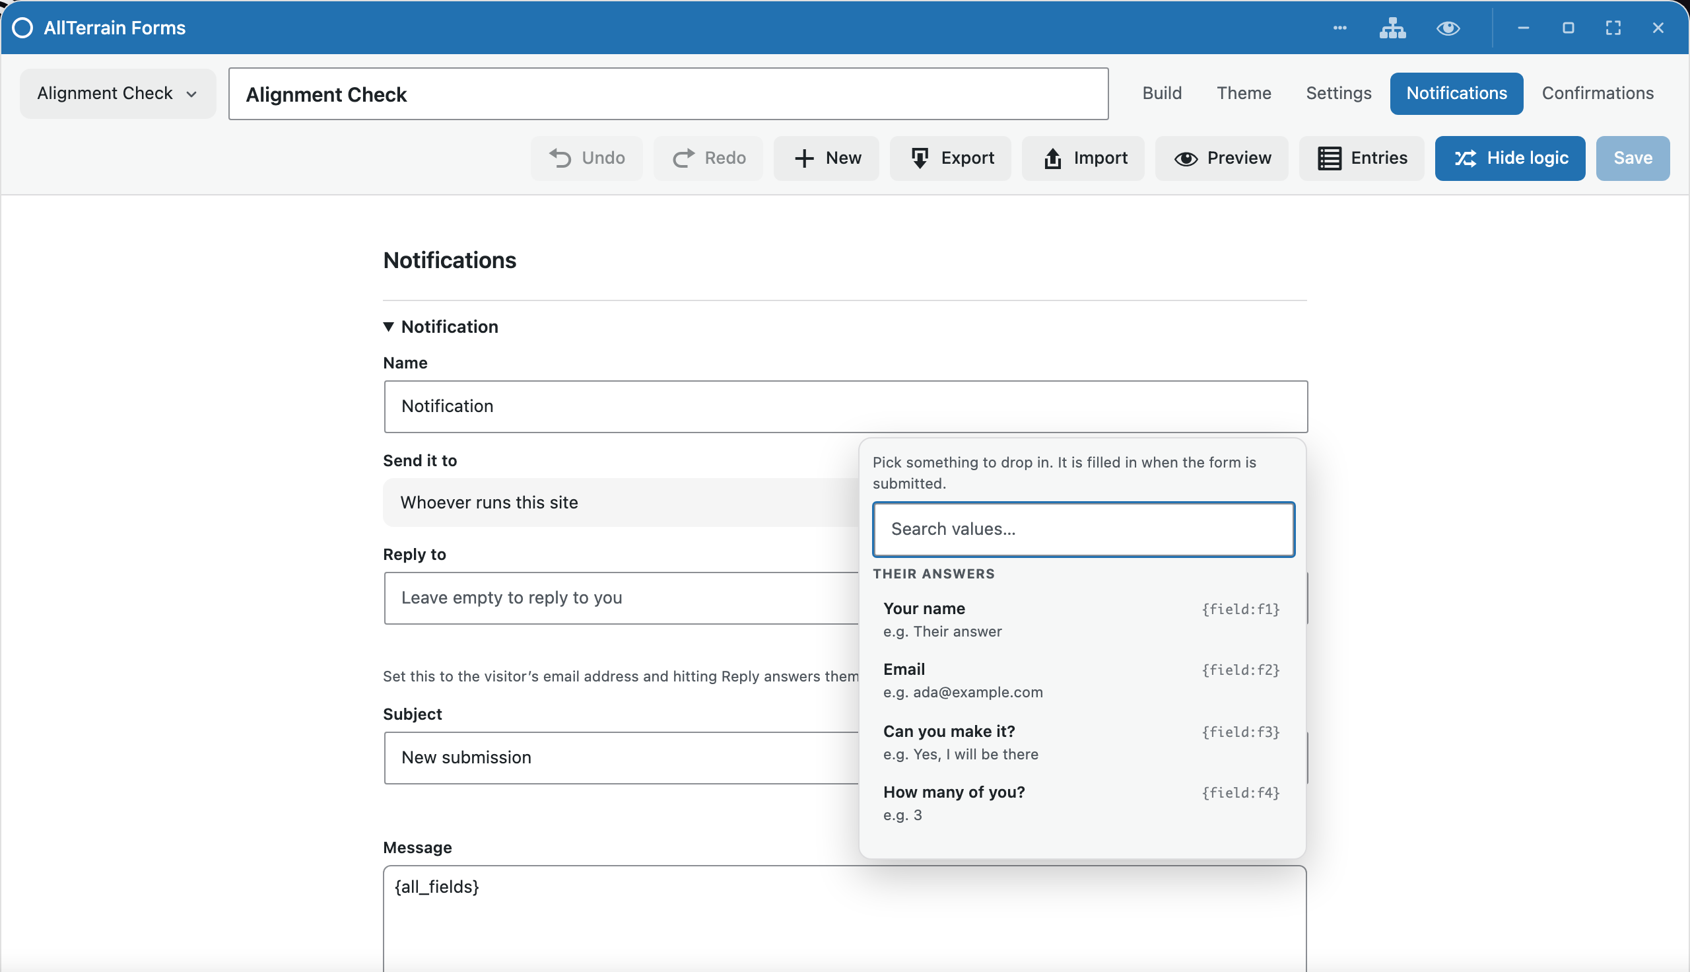The height and width of the screenshot is (972, 1690).
Task: Pick the Can you make it? value
Action: click(1081, 742)
